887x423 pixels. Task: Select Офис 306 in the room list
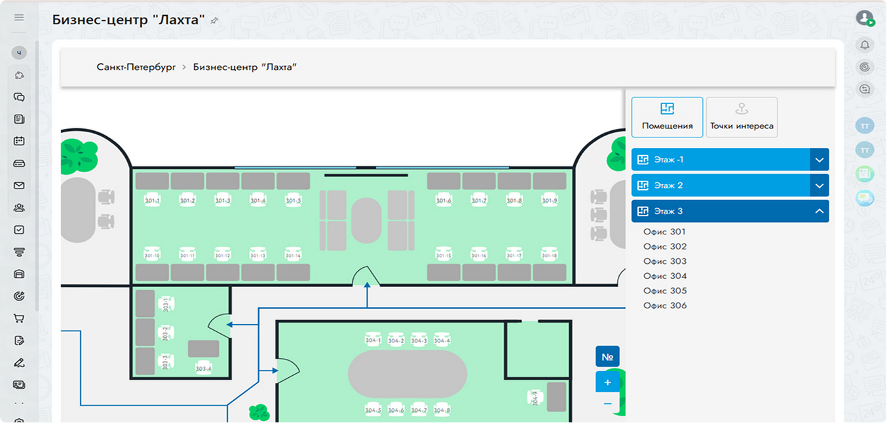click(665, 306)
